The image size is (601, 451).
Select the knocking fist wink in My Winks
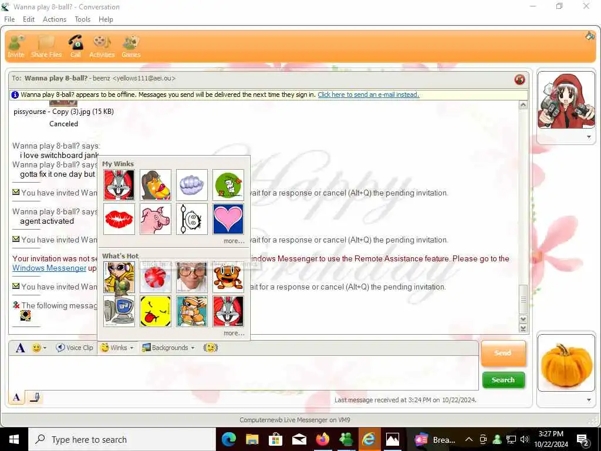click(192, 185)
